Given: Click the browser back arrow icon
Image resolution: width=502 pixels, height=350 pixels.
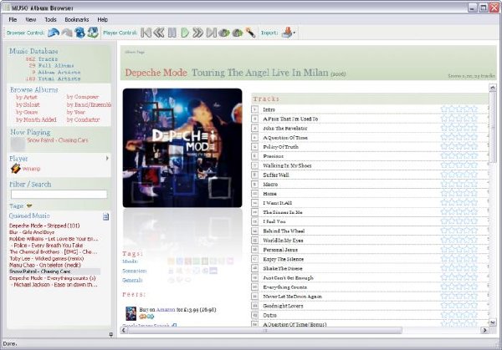Looking at the screenshot, I should click(x=54, y=33).
